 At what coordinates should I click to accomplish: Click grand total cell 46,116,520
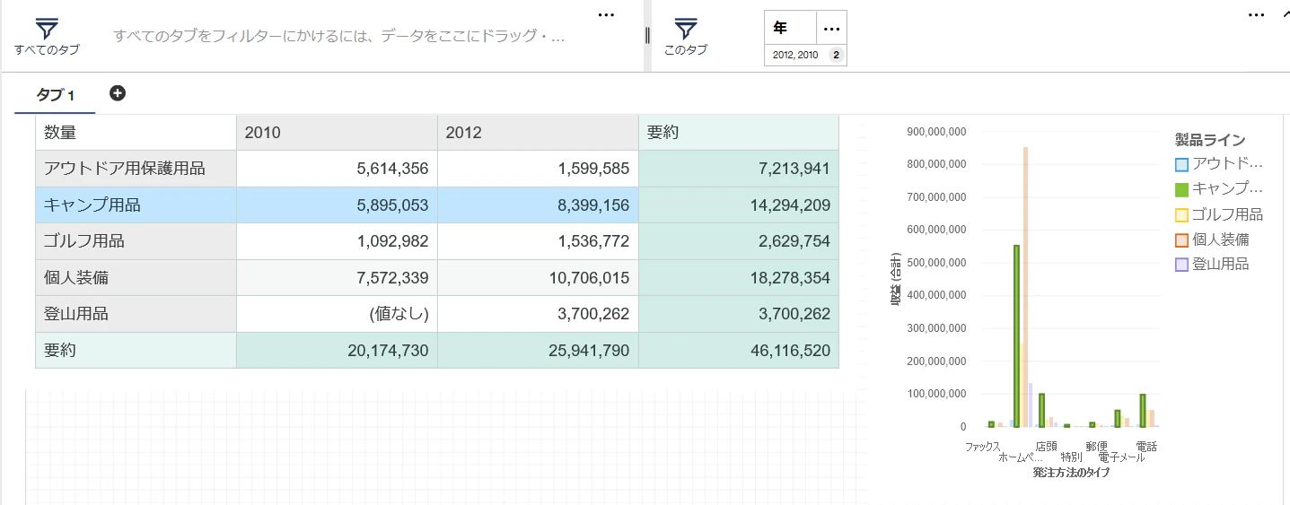(x=739, y=350)
